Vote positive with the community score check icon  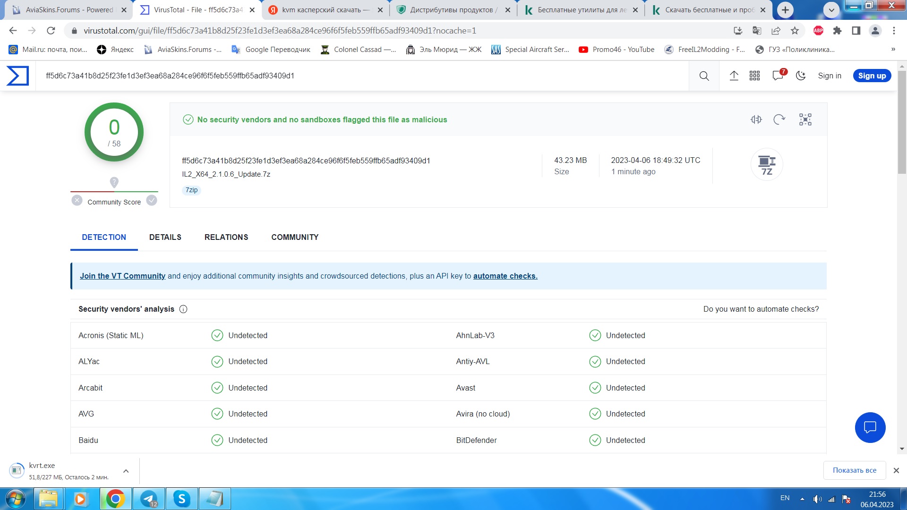(152, 201)
